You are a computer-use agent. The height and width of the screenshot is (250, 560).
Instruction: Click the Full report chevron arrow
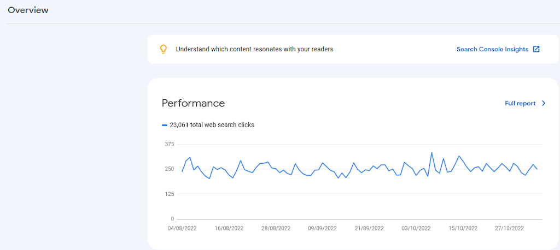[x=544, y=103]
